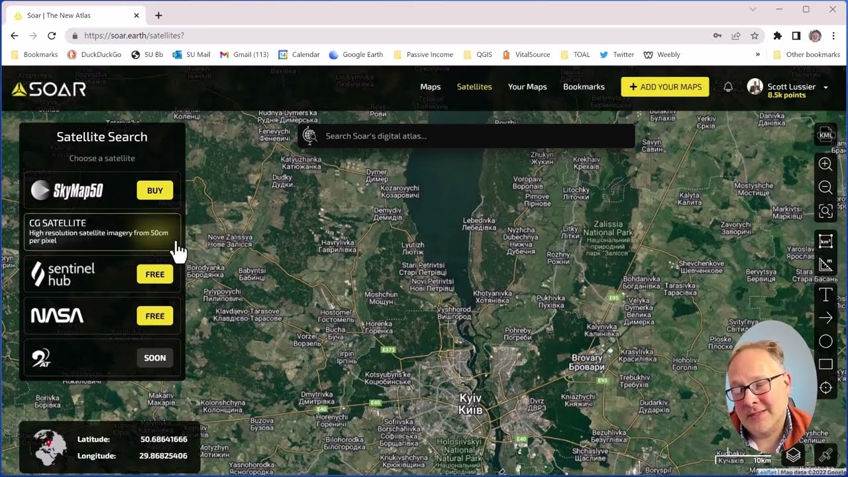The height and width of the screenshot is (477, 848).
Task: Click BUY for SkyMap50
Action: (155, 190)
